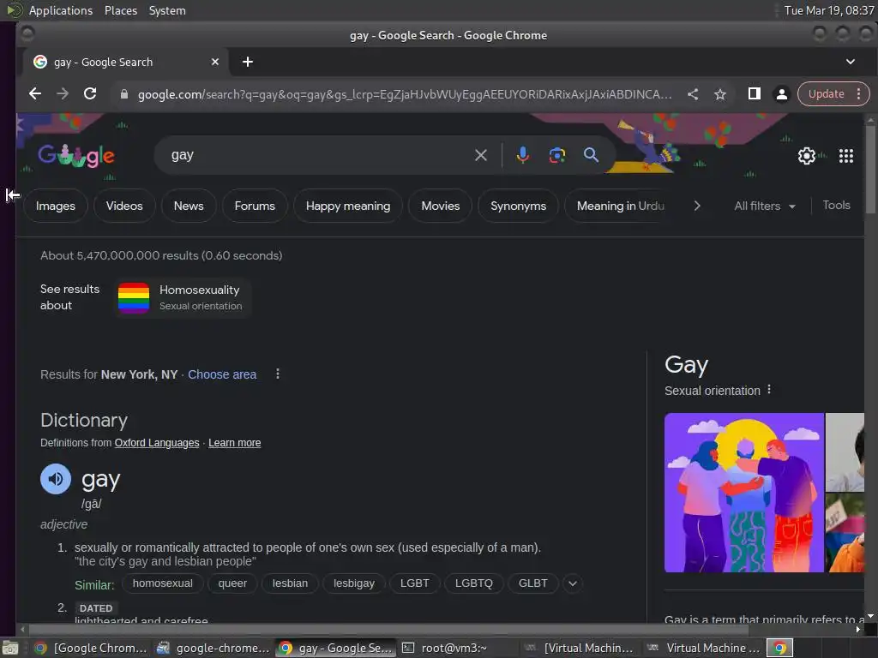Open google-chrome taskbar window
This screenshot has height=658, width=878.
(213, 648)
